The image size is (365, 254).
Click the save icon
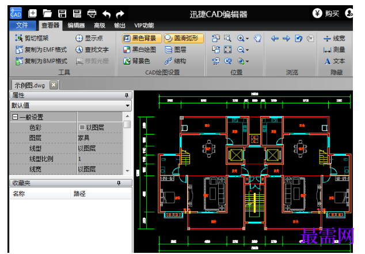point(62,13)
